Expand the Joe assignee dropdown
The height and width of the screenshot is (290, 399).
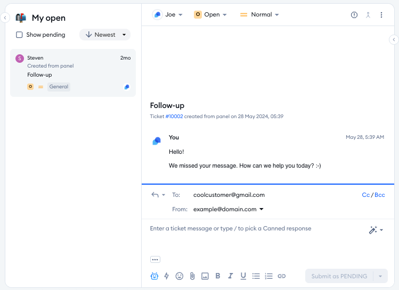click(x=168, y=15)
